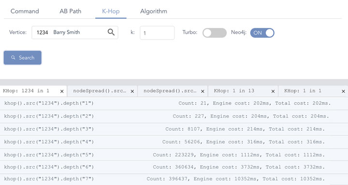Select the khop depth("2") query row
348x185 pixels.
tap(174, 117)
